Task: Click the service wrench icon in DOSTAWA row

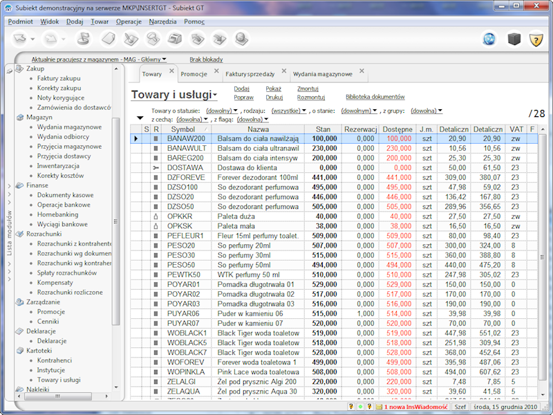Action: (156, 168)
